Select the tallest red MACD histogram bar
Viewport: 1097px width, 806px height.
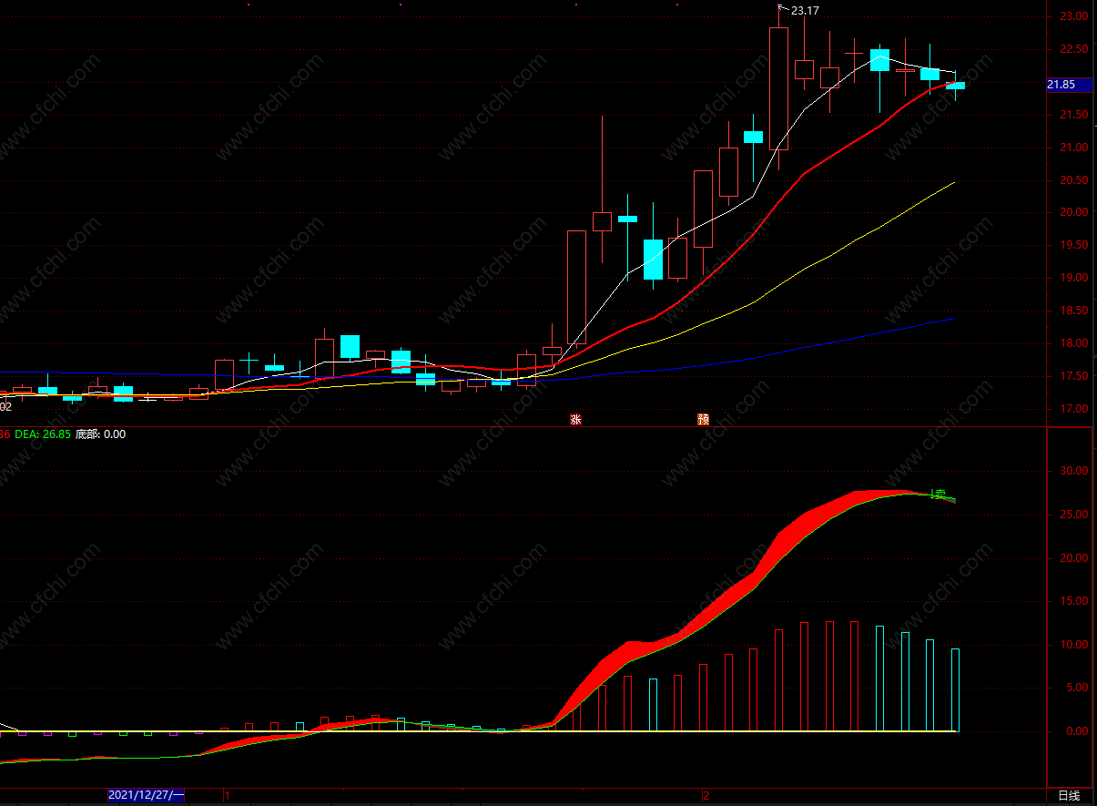(x=854, y=676)
